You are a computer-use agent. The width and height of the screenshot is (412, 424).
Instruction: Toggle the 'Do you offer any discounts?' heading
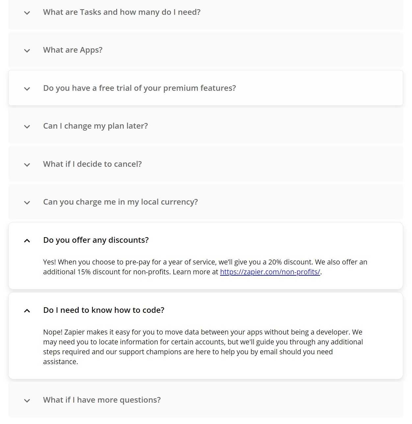point(96,240)
